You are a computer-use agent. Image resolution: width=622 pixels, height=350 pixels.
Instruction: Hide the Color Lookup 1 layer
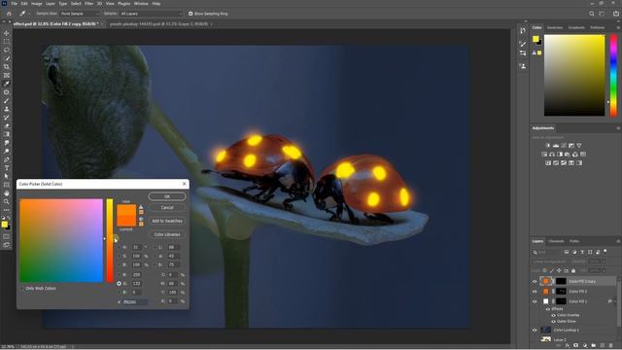(x=535, y=330)
